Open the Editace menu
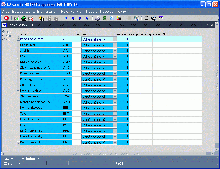This screenshot has height=169, width=220. 18,12
